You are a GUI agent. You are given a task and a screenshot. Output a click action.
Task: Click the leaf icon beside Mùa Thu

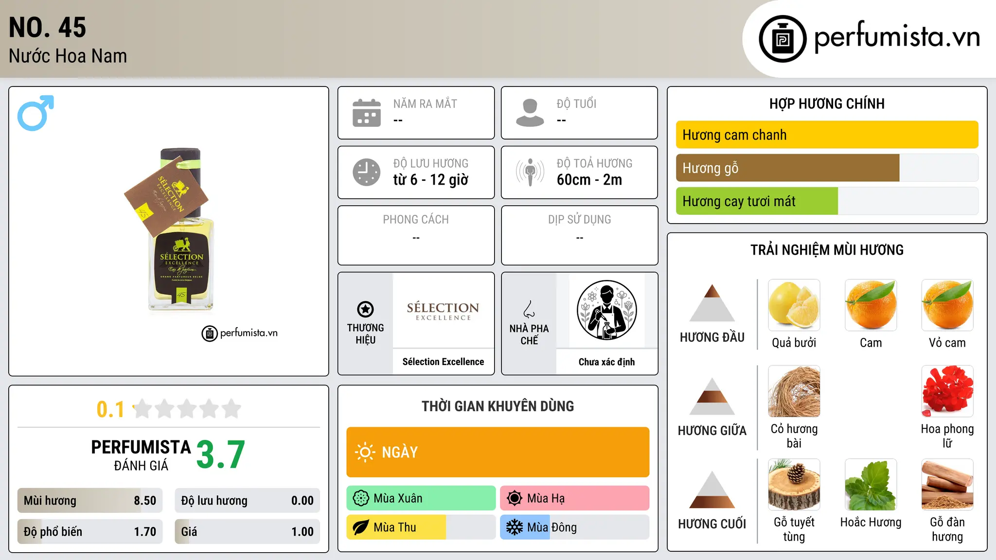pos(361,527)
